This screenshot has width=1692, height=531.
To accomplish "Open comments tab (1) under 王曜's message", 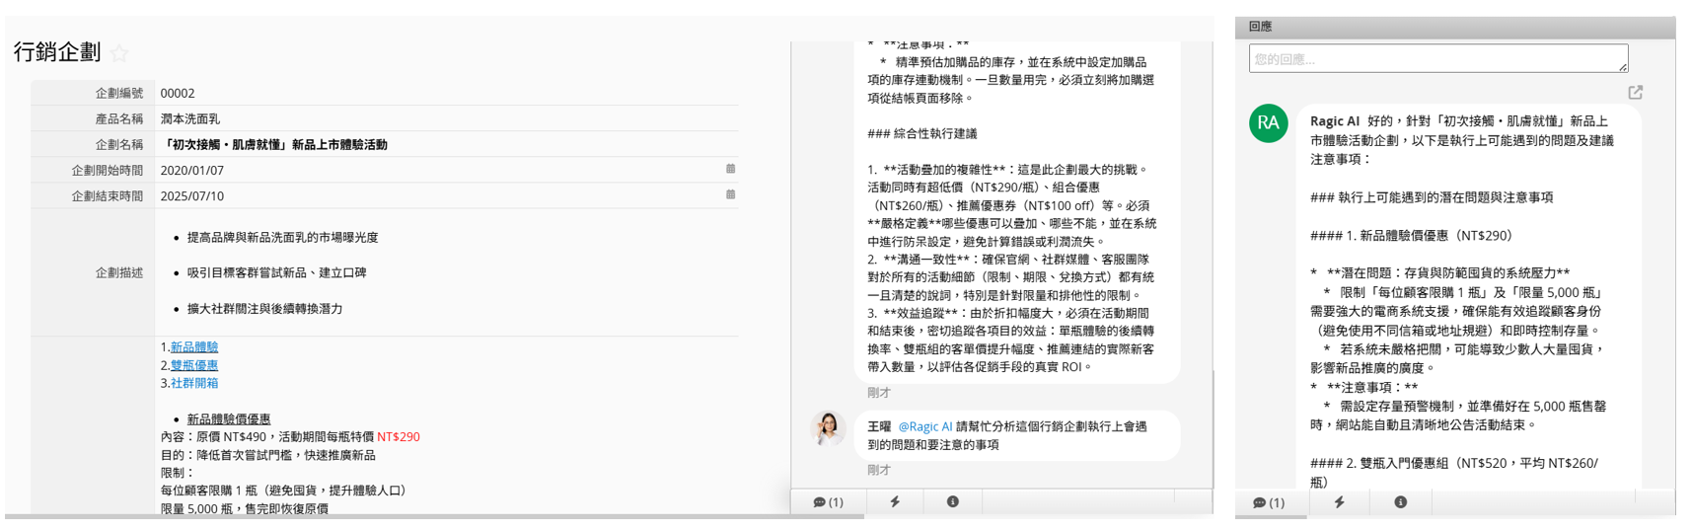I will tap(828, 501).
